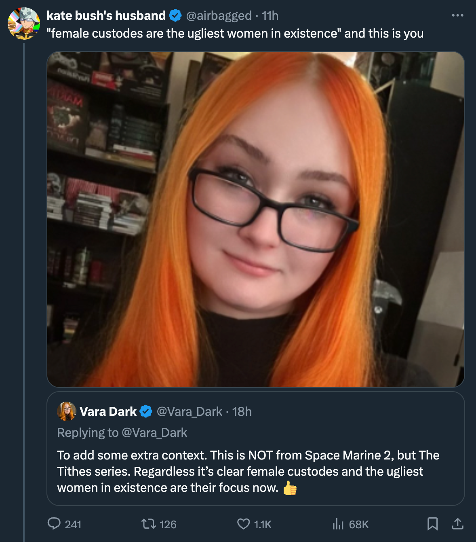
Task: Open Vara Dark's small profile avatar
Action: click(x=67, y=411)
